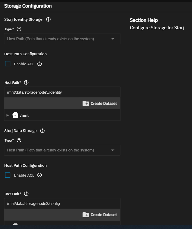The image size is (192, 229).
Task: Open help tooltip for Storj Data Storage
Action: 42,131
